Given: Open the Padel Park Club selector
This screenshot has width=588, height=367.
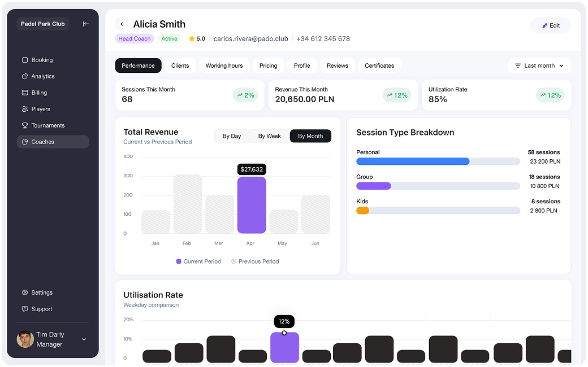Looking at the screenshot, I should pyautogui.click(x=43, y=24).
